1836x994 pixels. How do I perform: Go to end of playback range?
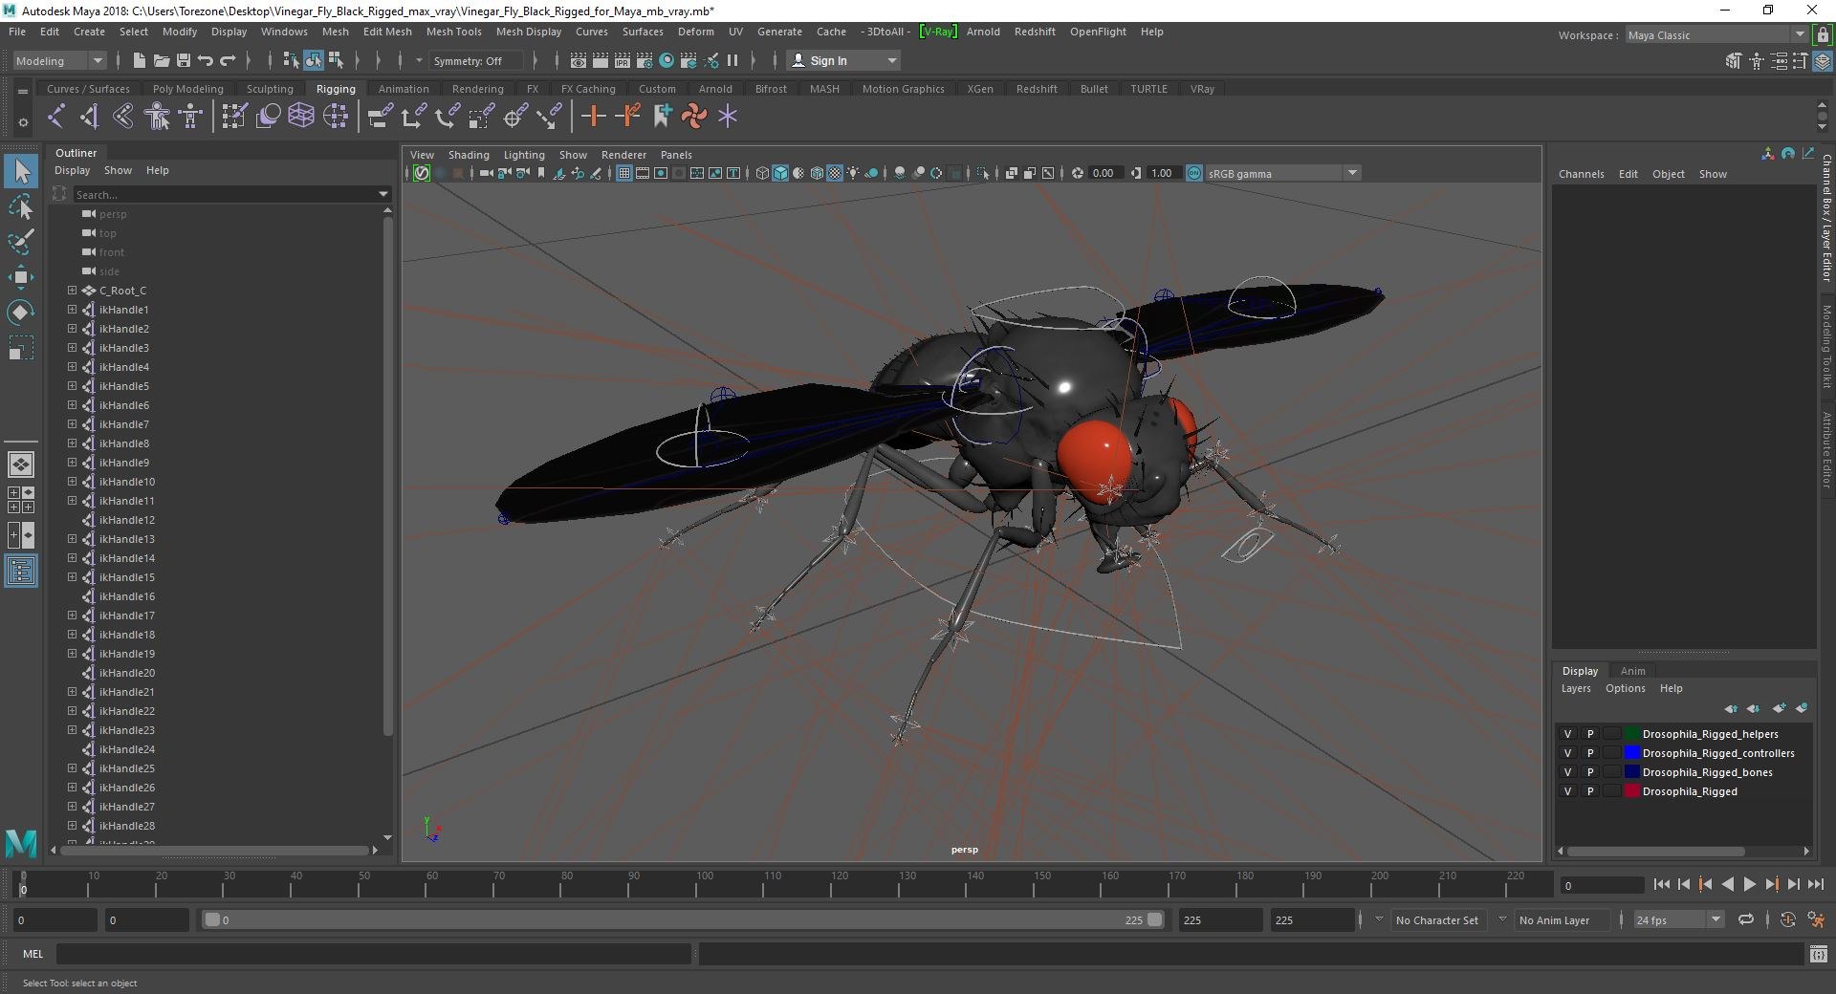(1816, 885)
